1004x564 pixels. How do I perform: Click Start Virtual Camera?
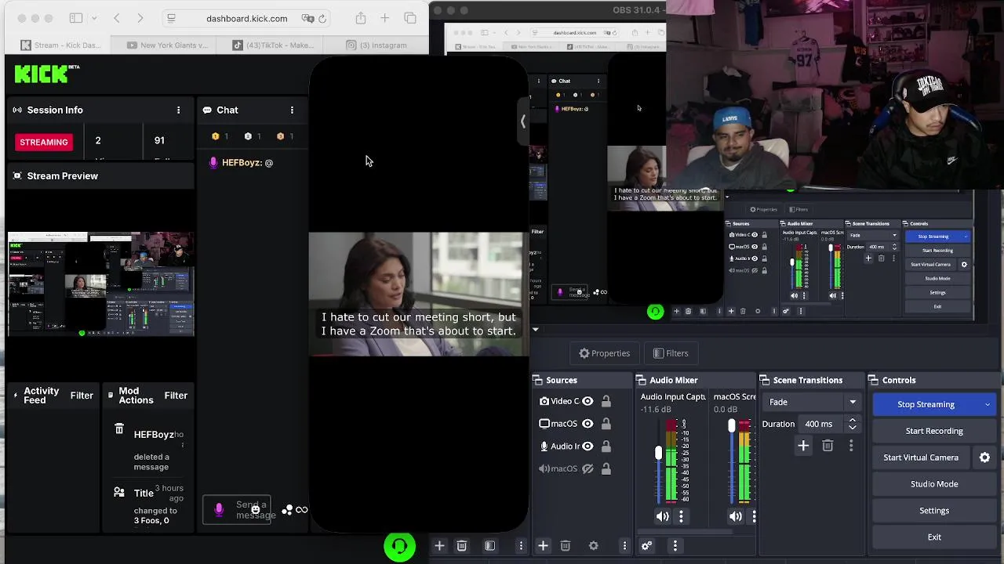921,457
